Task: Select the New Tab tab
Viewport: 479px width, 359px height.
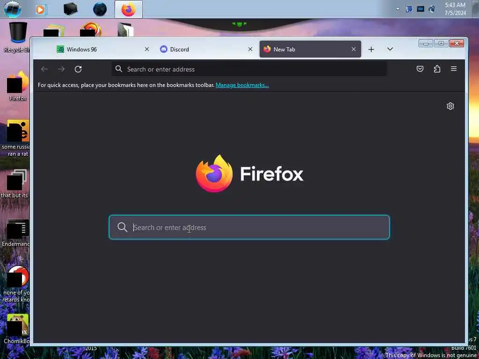Action: pyautogui.click(x=311, y=49)
